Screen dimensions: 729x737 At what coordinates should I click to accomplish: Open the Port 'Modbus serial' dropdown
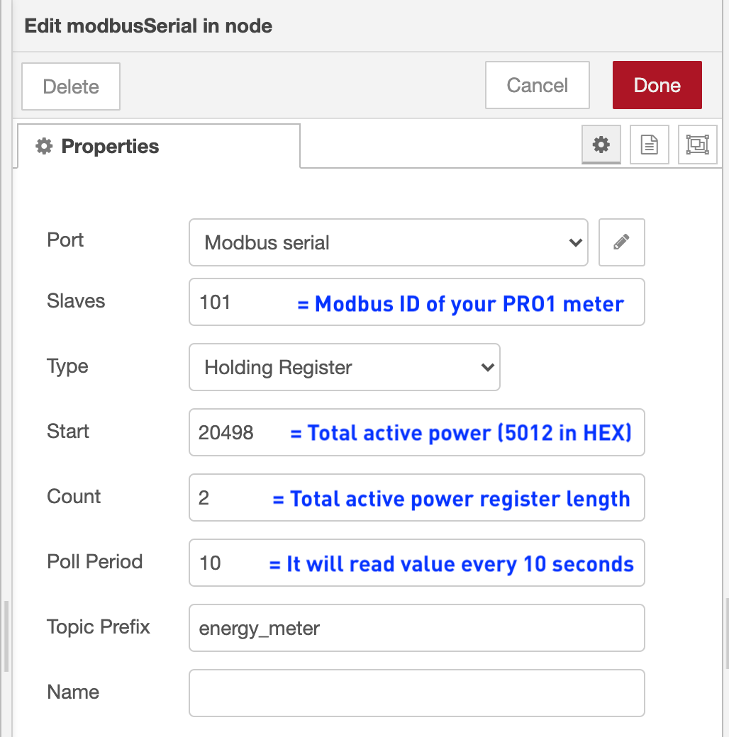[388, 242]
